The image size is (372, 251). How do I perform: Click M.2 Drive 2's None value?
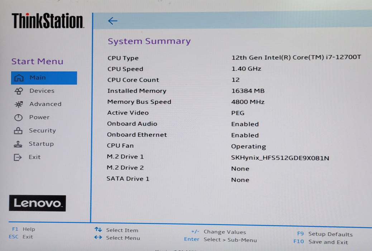tap(240, 169)
